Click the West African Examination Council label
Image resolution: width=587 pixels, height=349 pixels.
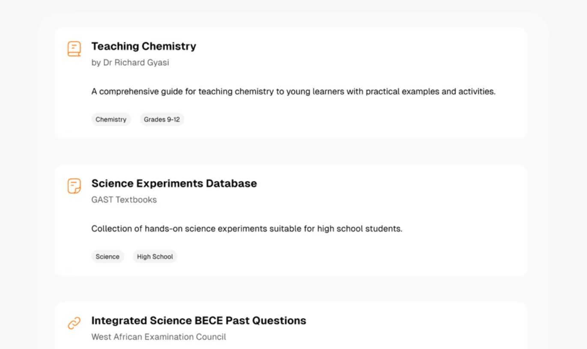(158, 337)
